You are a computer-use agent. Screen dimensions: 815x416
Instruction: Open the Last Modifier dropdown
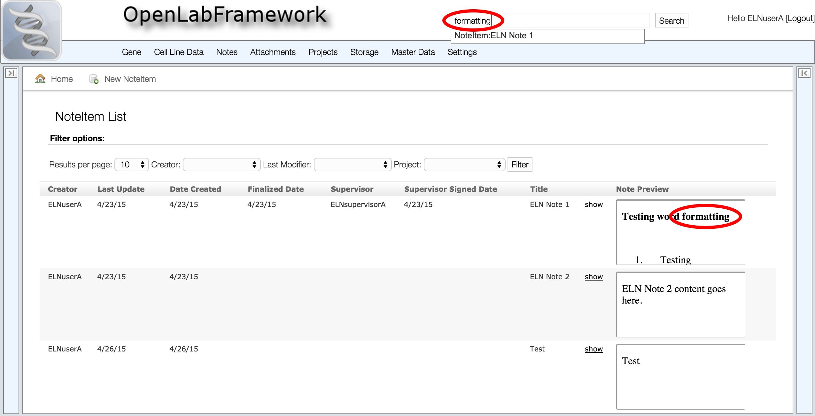point(353,165)
